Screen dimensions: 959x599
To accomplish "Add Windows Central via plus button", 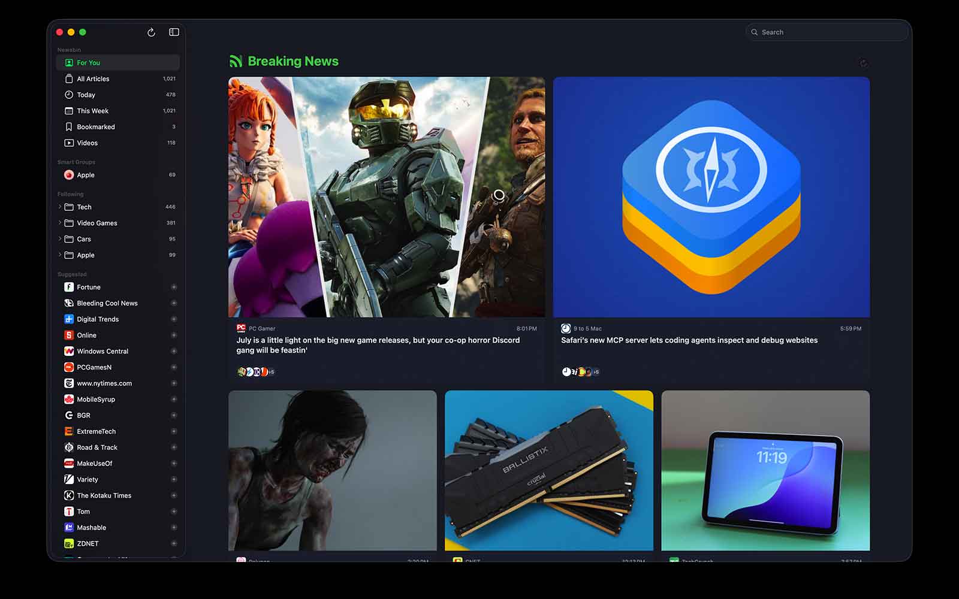I will pyautogui.click(x=174, y=351).
